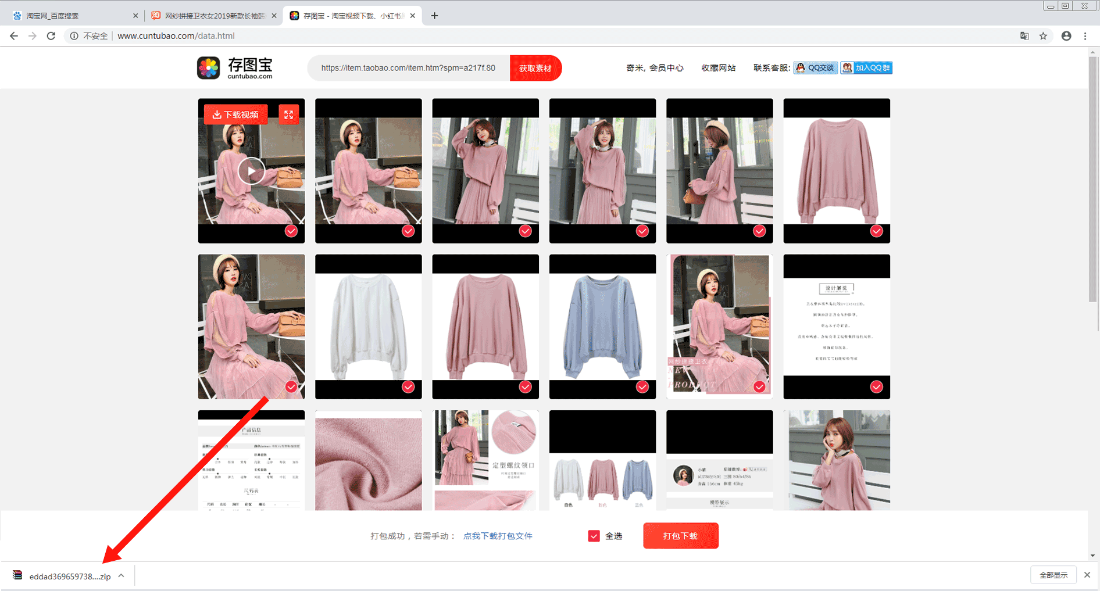Bookmark this page with star icon
The image size is (1100, 591).
click(1043, 36)
